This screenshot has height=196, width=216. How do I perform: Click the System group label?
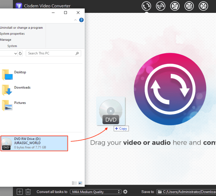coord(12,46)
